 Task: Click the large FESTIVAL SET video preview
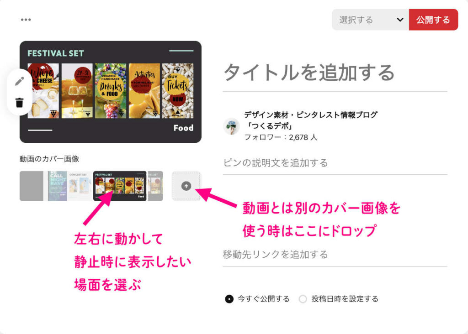pyautogui.click(x=111, y=92)
